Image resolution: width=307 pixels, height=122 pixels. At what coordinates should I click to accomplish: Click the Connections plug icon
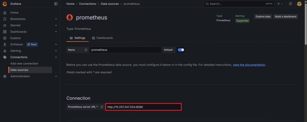click(5, 57)
